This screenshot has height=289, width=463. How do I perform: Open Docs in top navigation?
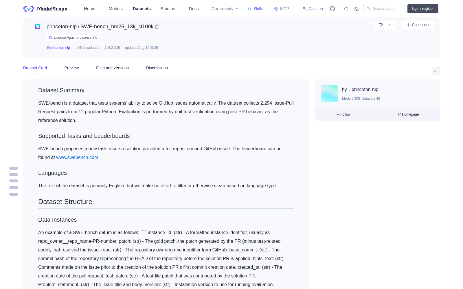194,9
